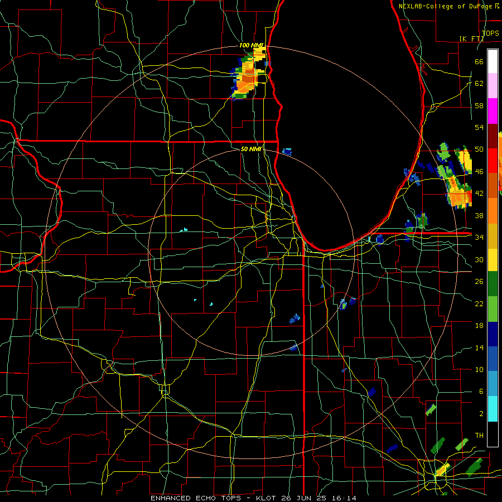Click the '62' legend value

(479, 84)
